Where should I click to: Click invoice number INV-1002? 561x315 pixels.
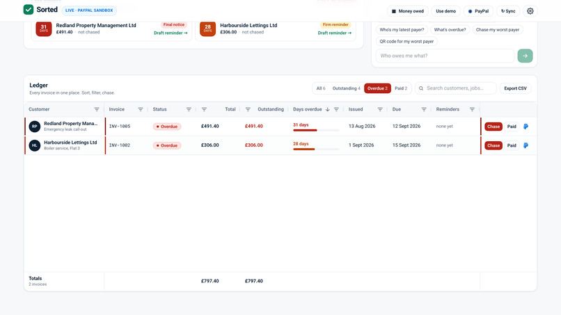click(x=120, y=145)
